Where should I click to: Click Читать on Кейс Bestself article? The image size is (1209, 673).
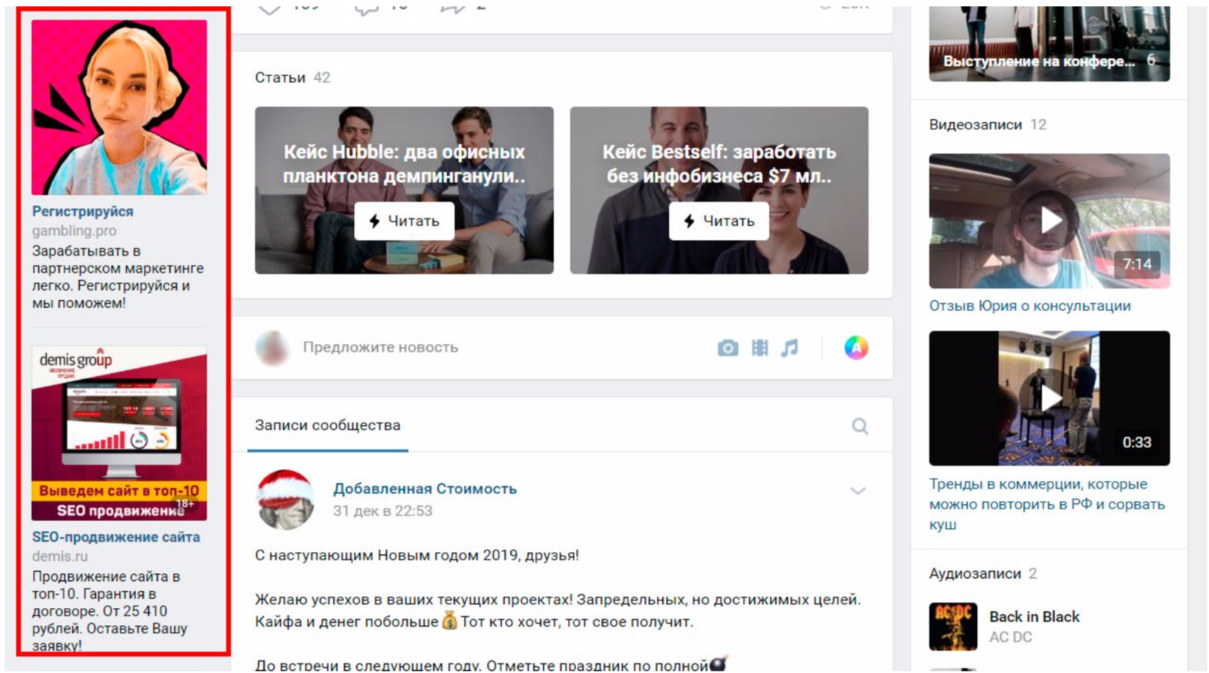(718, 221)
